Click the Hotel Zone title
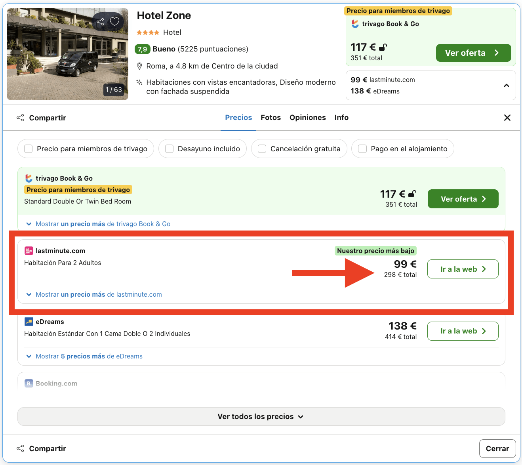522x465 pixels. pyautogui.click(x=164, y=15)
